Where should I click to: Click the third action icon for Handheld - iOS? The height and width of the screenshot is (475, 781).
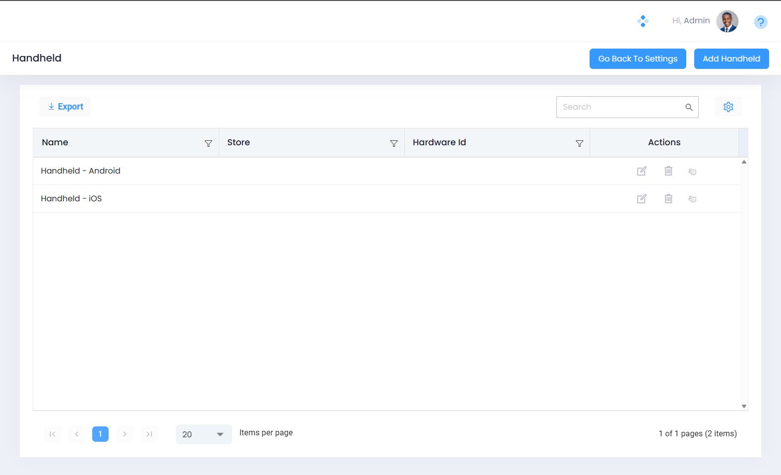coord(692,199)
